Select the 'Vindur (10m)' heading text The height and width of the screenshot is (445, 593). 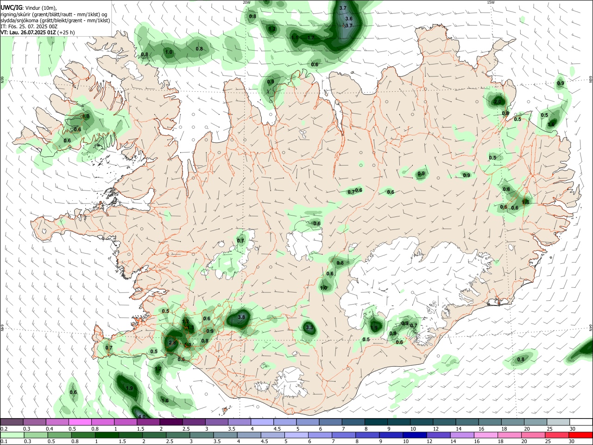point(41,8)
